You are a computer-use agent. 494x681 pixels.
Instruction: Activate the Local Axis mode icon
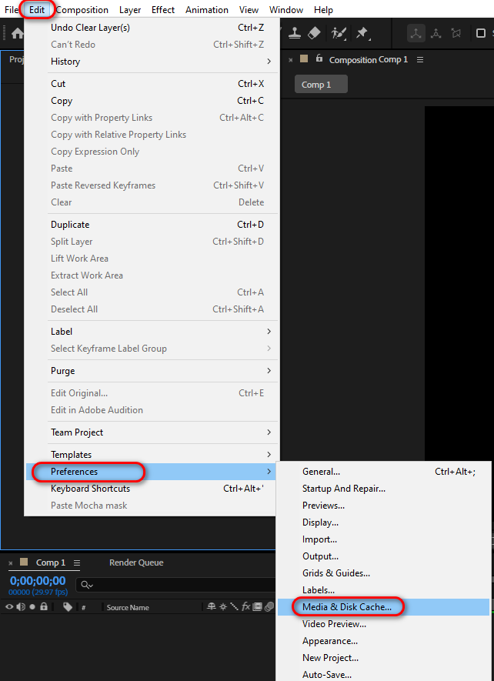(x=416, y=33)
